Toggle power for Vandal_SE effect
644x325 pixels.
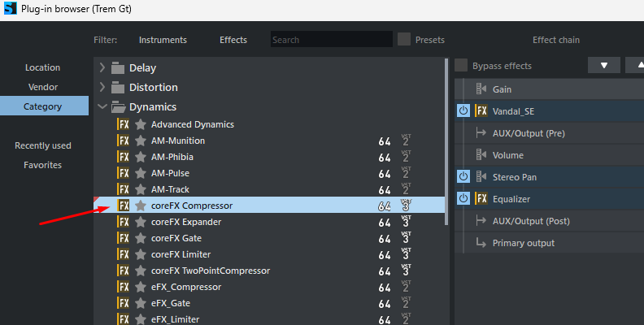pyautogui.click(x=463, y=111)
